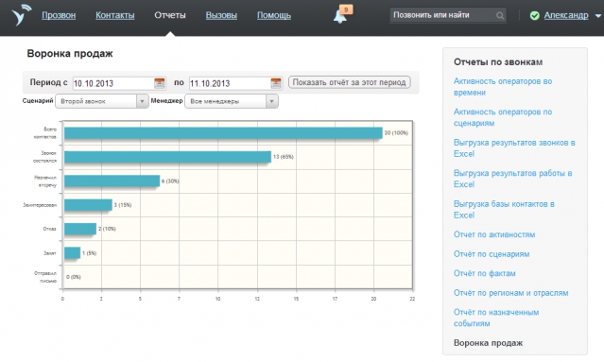Click the Назначил встречу bar 6 (30%)

(112, 181)
